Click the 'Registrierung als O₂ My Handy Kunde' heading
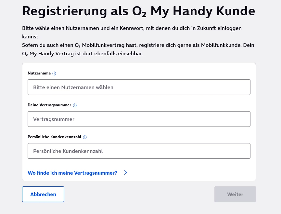Screen dimensions: 281x214 coord(138,11)
